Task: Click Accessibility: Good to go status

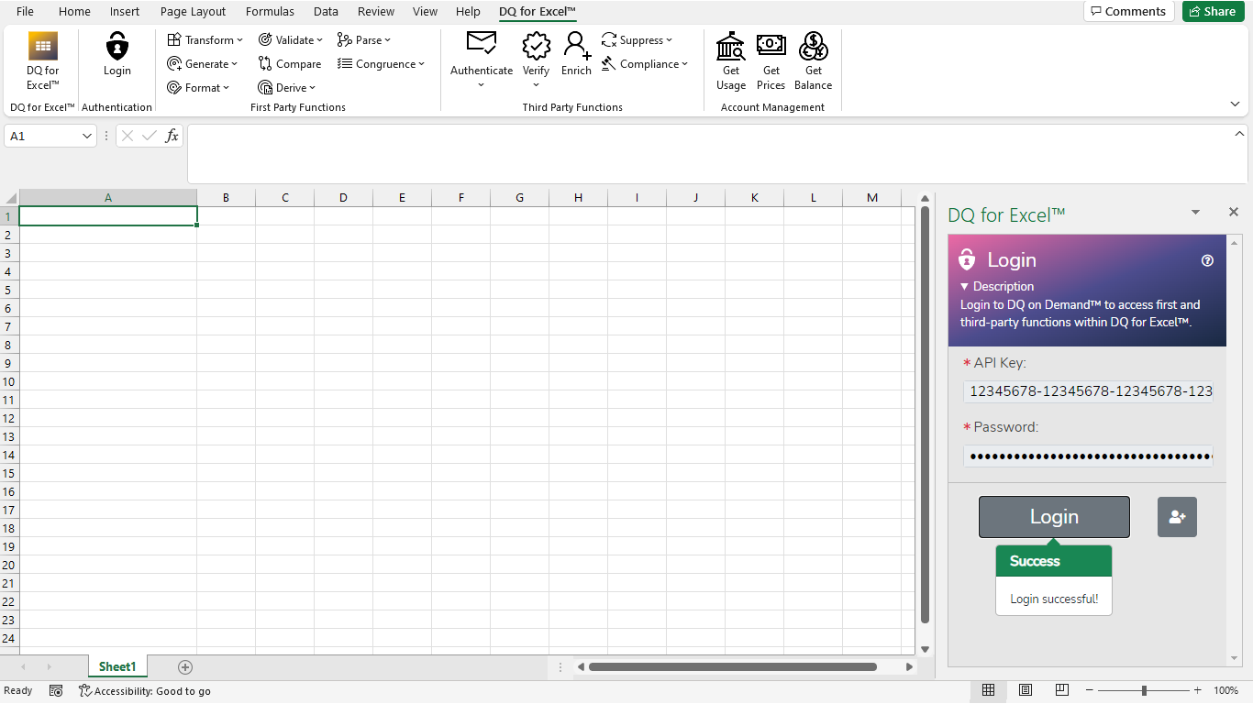Action: tap(145, 691)
